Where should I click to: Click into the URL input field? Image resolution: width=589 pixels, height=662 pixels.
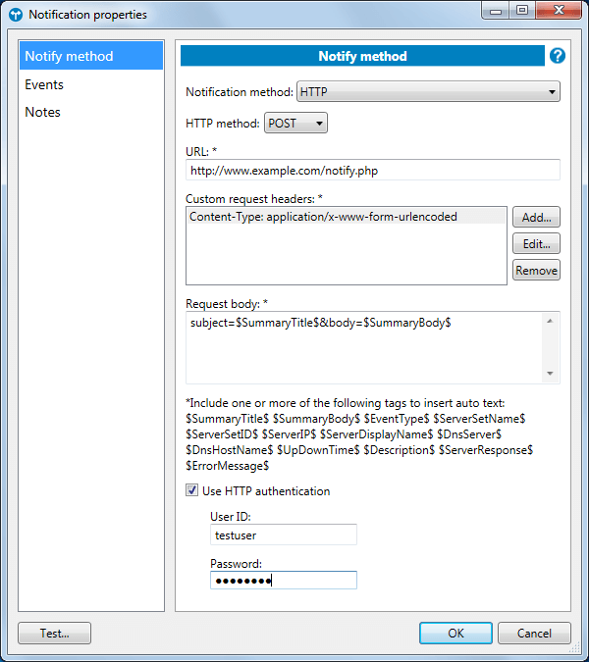click(x=372, y=171)
